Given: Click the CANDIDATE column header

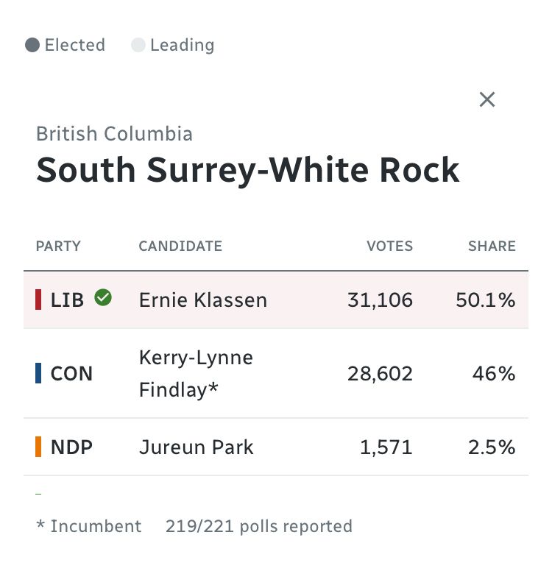Looking at the screenshot, I should [180, 247].
